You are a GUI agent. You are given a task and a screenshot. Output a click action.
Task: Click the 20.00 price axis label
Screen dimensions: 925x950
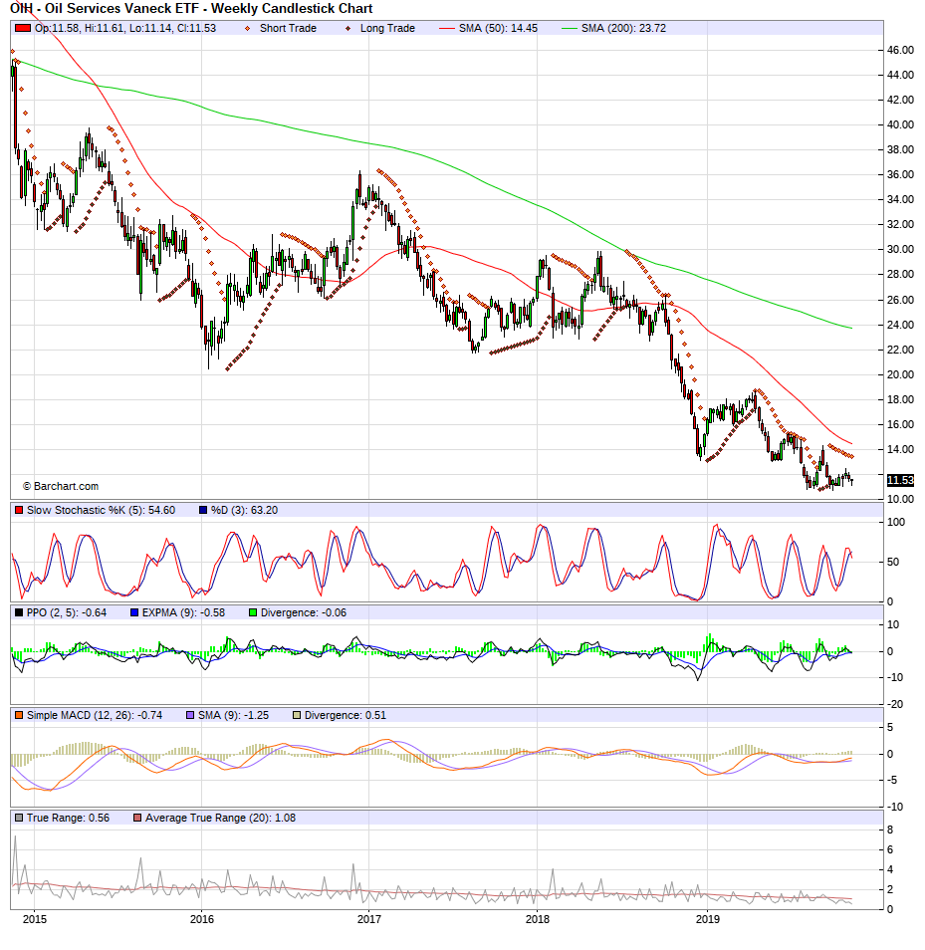coord(901,374)
